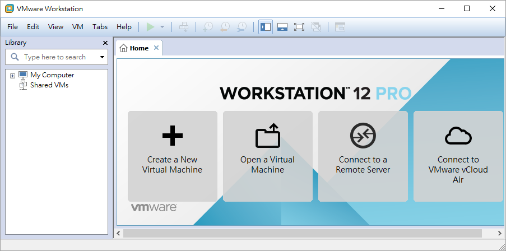
Task: Switch to the Home tab
Action: click(x=139, y=48)
